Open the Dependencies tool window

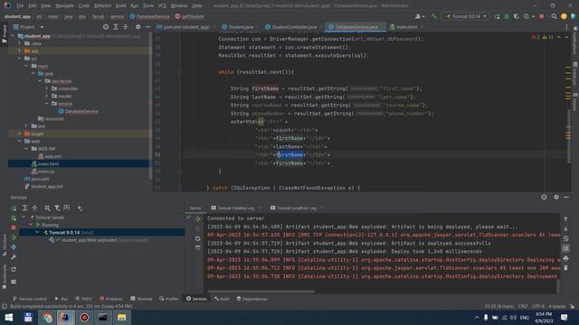click(x=252, y=299)
